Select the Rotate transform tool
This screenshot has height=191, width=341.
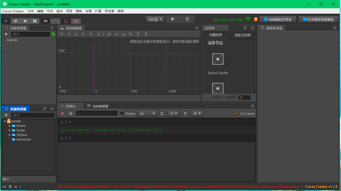pyautogui.click(x=16, y=21)
